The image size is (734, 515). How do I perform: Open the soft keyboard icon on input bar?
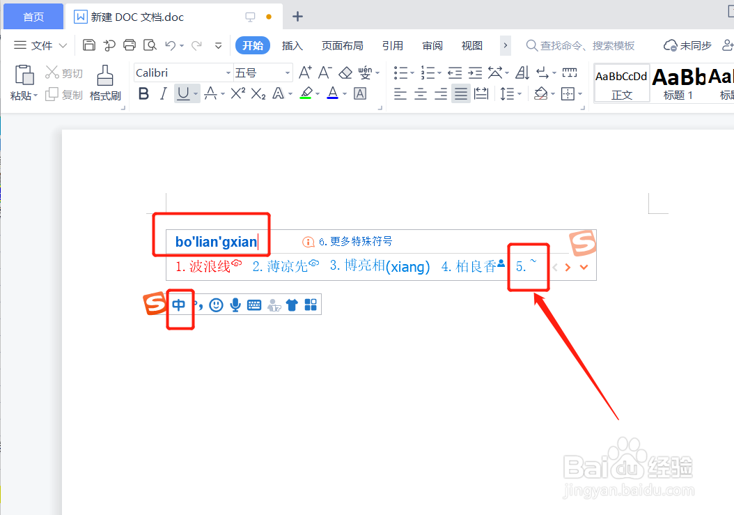(253, 305)
